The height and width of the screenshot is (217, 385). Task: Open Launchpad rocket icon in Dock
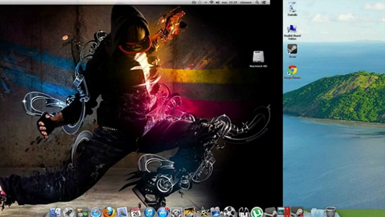(69, 212)
